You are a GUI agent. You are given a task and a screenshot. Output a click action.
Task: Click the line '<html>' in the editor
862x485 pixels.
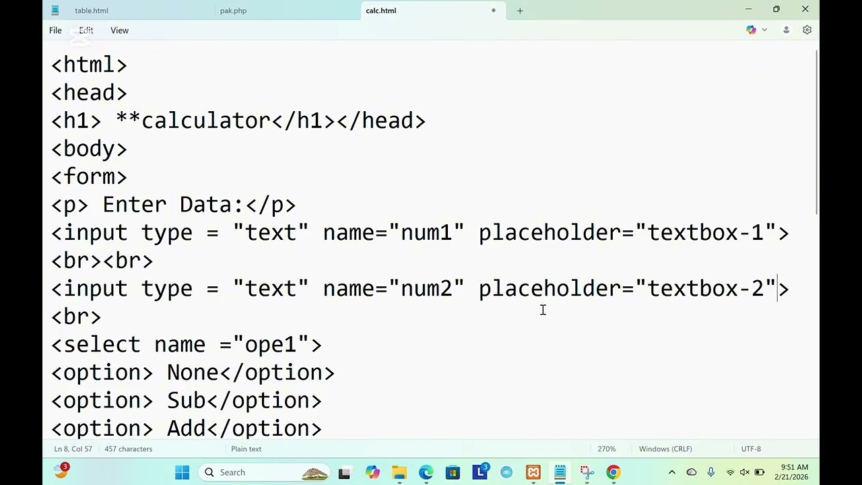tap(90, 65)
